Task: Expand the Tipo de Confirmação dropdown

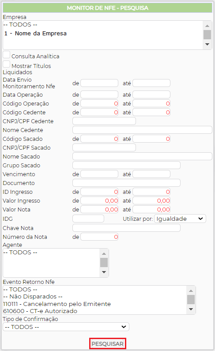Action: click(x=66, y=327)
